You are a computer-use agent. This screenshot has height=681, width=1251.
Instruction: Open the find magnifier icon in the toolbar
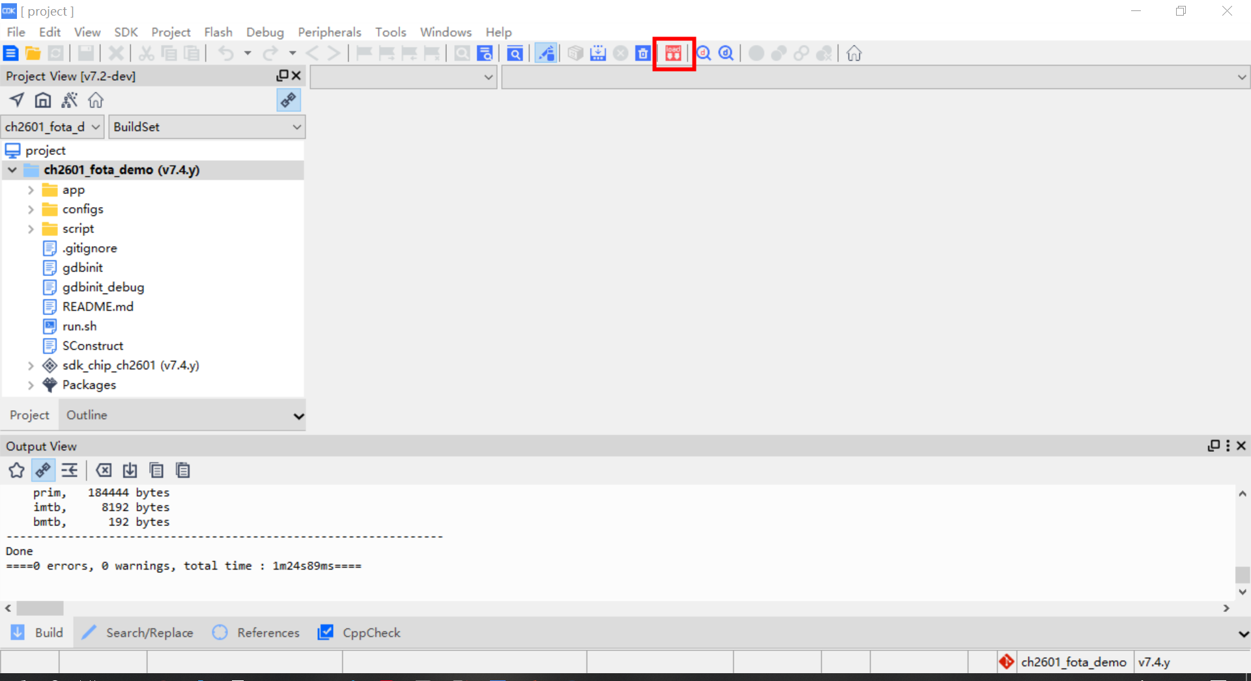tap(462, 53)
